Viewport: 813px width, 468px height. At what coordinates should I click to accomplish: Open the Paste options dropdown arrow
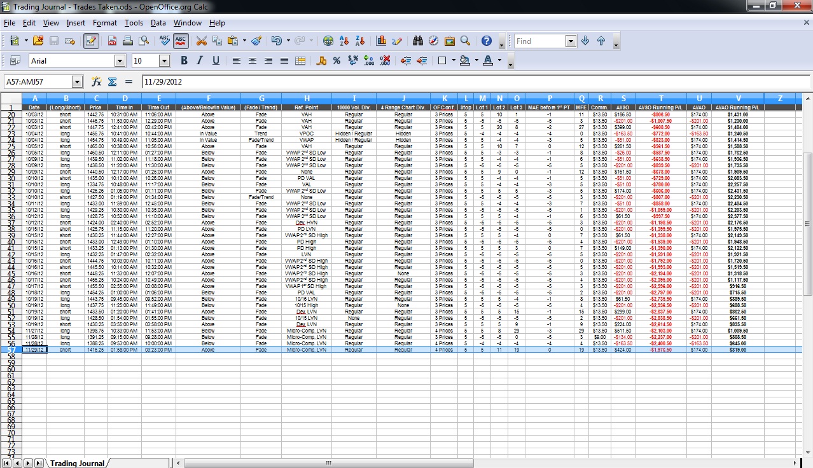tap(244, 41)
